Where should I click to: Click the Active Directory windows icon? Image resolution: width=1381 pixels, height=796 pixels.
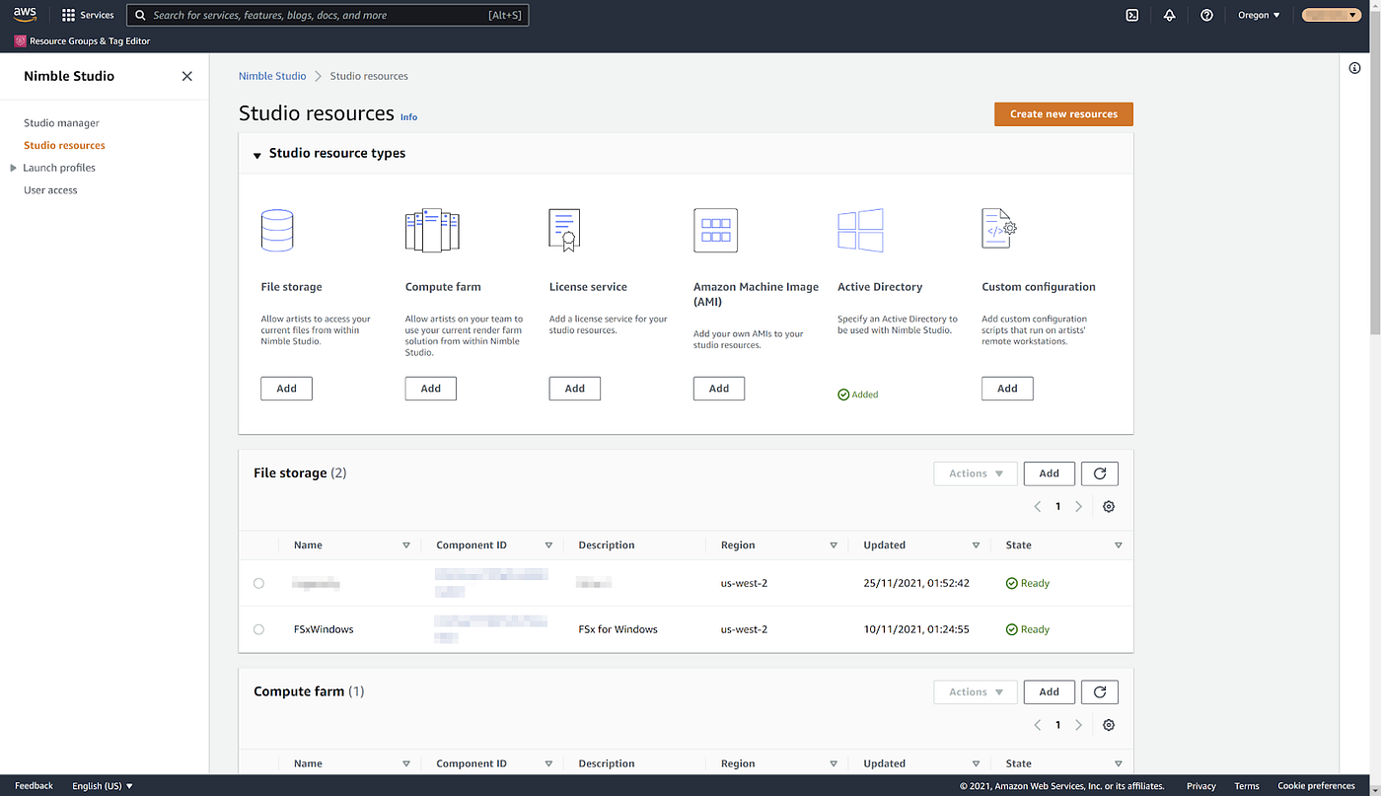860,230
